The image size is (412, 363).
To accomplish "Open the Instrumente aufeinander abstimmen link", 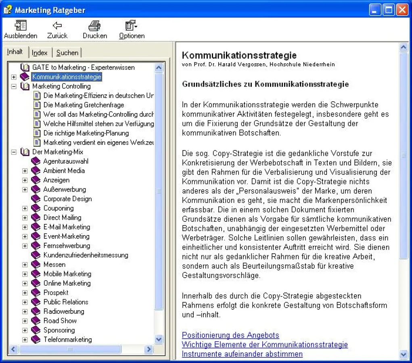I will [x=242, y=354].
